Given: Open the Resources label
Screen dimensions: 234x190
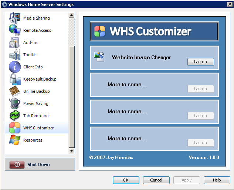Looking at the screenshot, I should [x=33, y=140].
